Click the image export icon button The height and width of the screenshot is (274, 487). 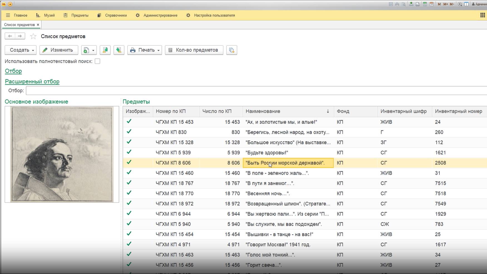(x=105, y=50)
